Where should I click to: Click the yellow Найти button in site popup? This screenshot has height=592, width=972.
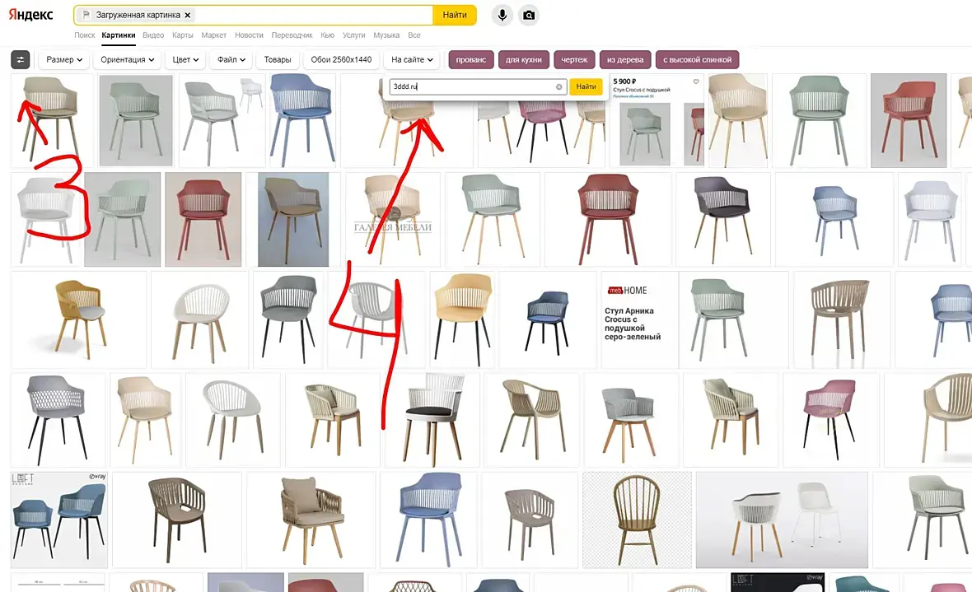[x=586, y=86]
